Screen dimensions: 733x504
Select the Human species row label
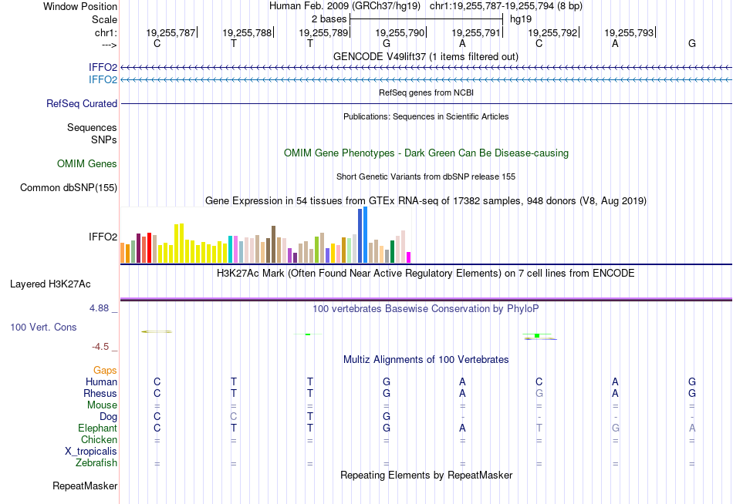click(x=101, y=381)
